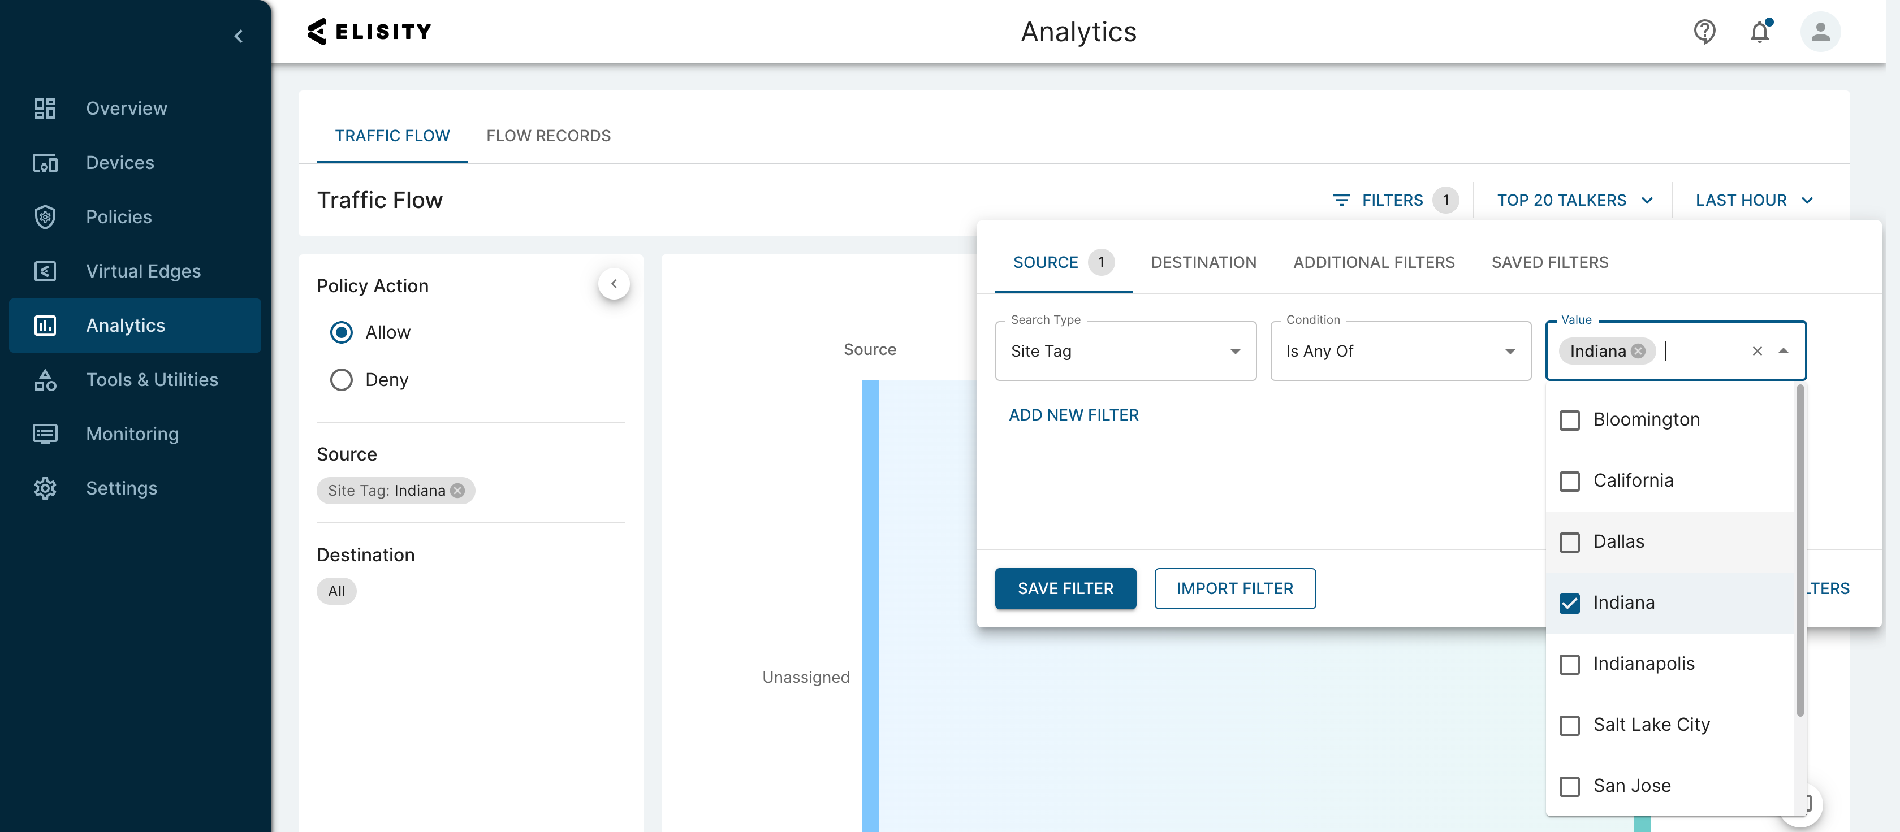1900x832 pixels.
Task: Switch to the Destination filter tab
Action: (1203, 262)
